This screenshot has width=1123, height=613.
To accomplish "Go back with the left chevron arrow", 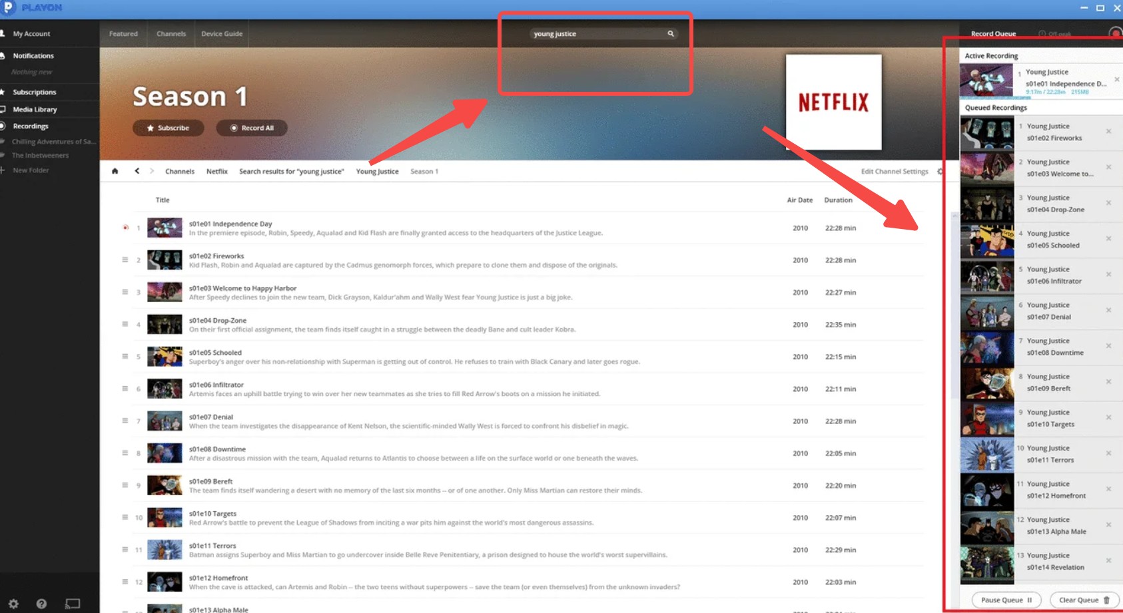I will (x=137, y=171).
